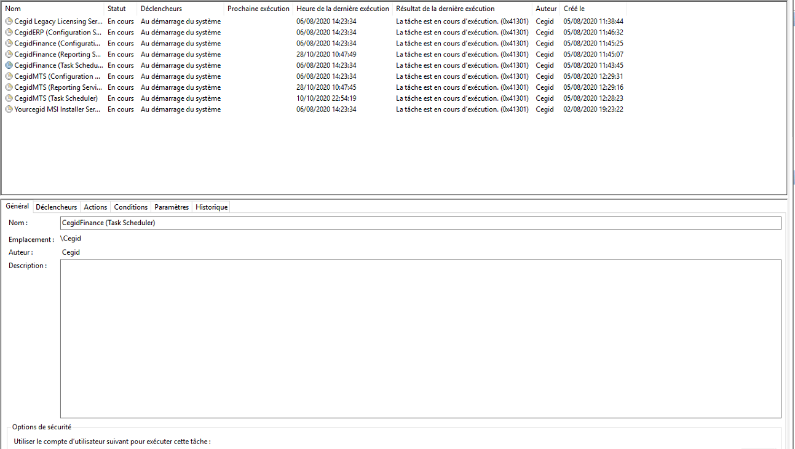The image size is (795, 449).
Task: Click the \Cegid location value
Action: click(70, 239)
